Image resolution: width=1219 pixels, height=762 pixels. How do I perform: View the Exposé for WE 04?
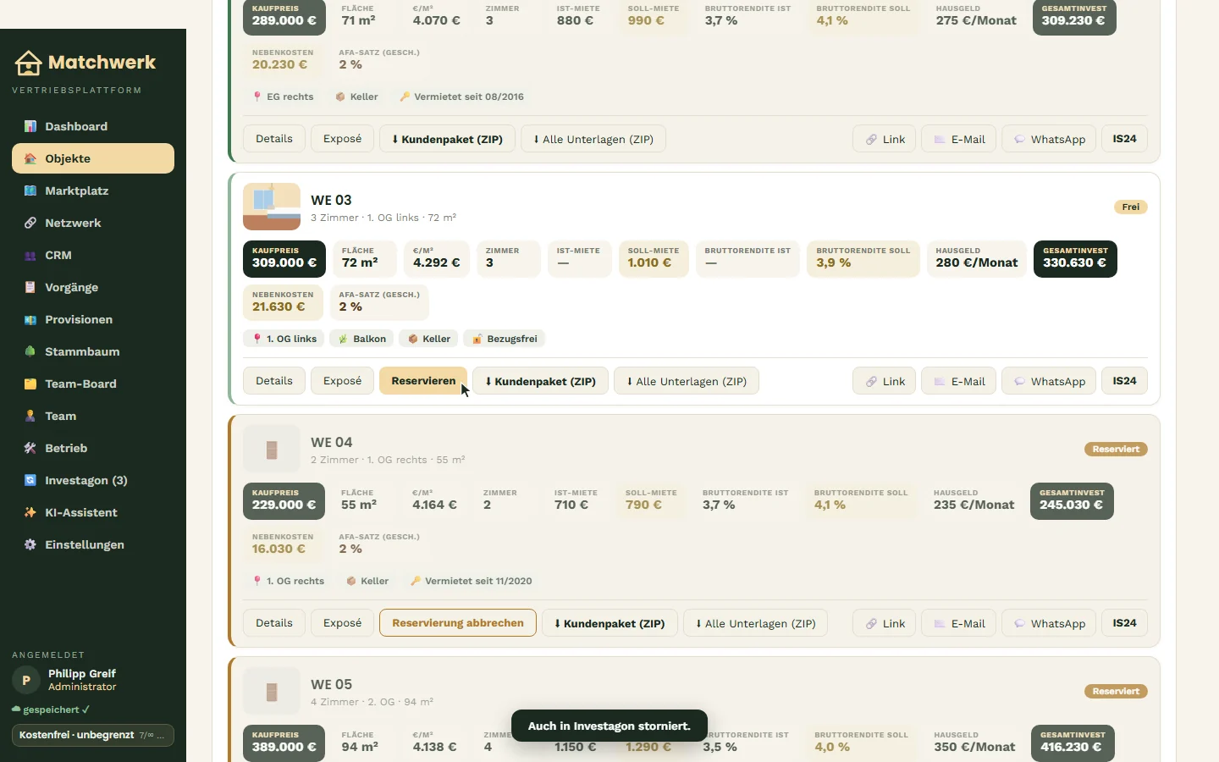click(x=342, y=623)
